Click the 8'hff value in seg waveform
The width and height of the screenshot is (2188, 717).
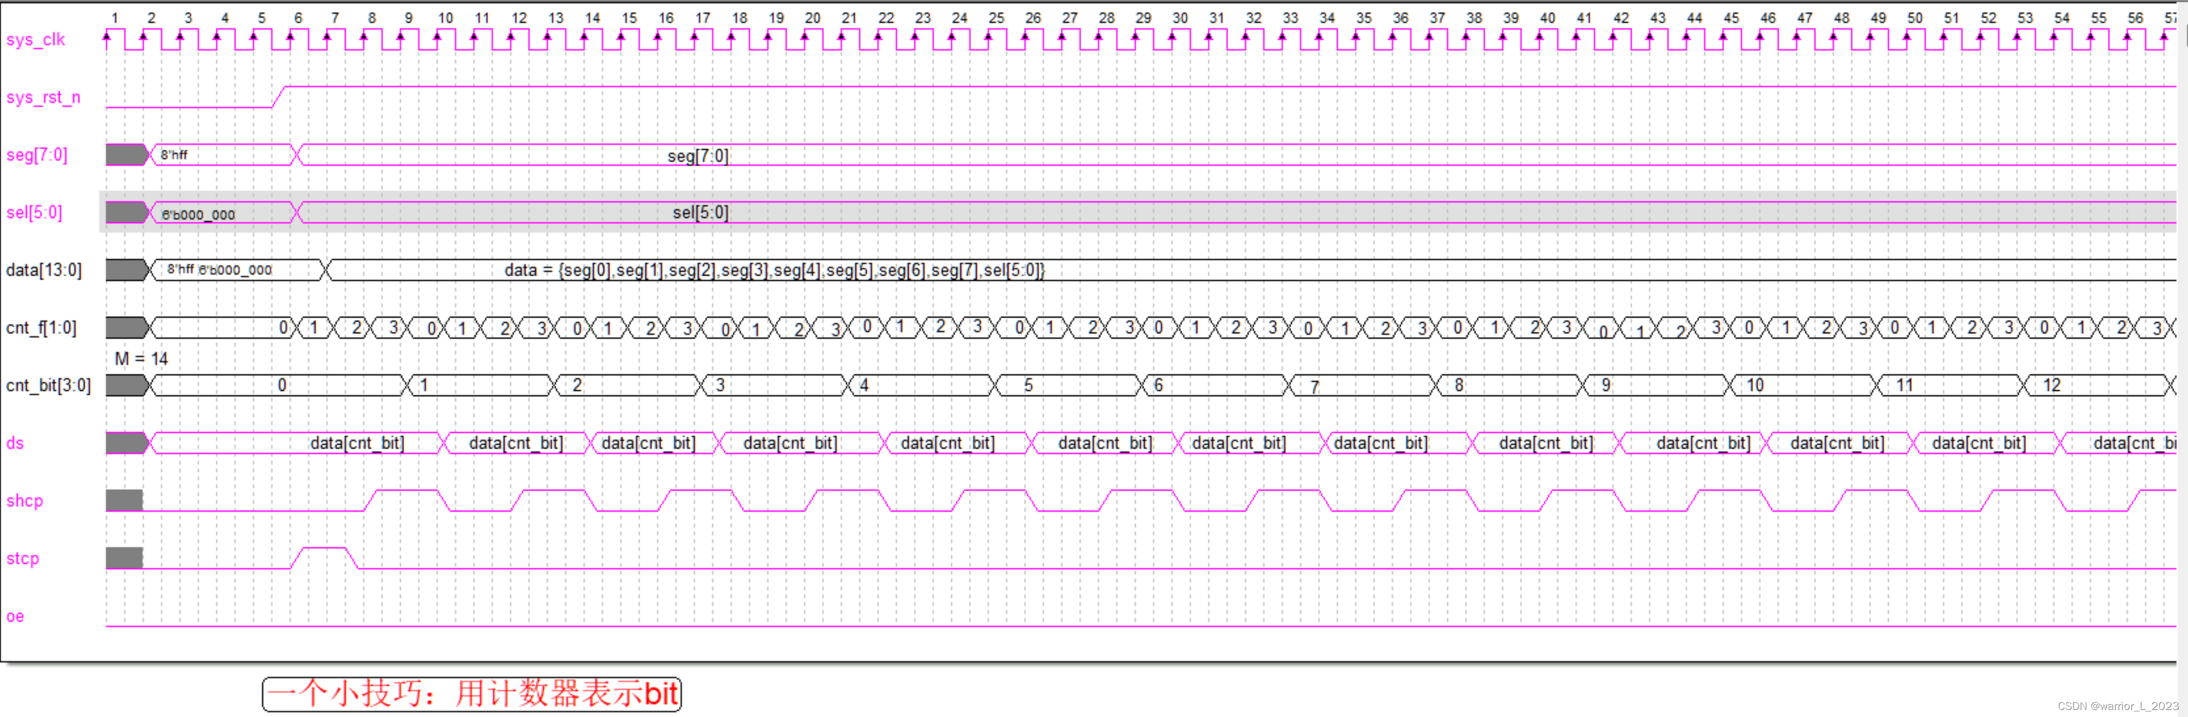point(174,154)
